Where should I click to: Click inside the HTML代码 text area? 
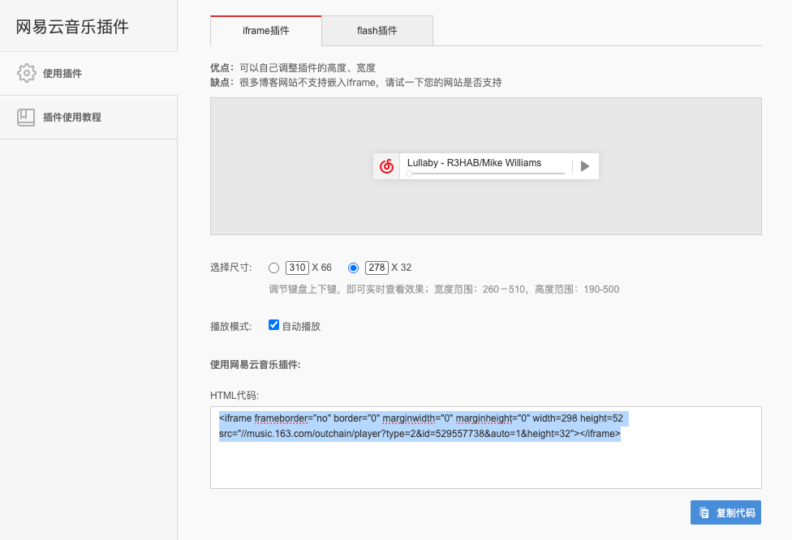(x=486, y=448)
